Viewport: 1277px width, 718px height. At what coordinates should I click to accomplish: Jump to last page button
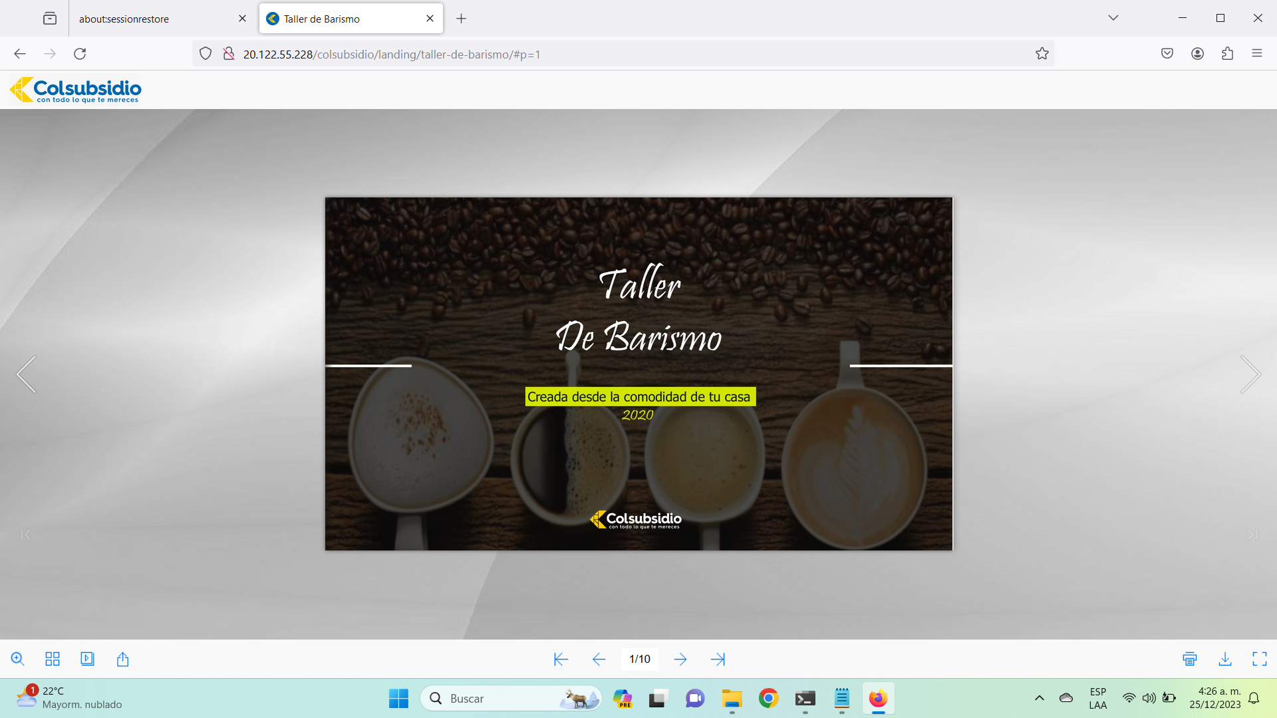(718, 659)
